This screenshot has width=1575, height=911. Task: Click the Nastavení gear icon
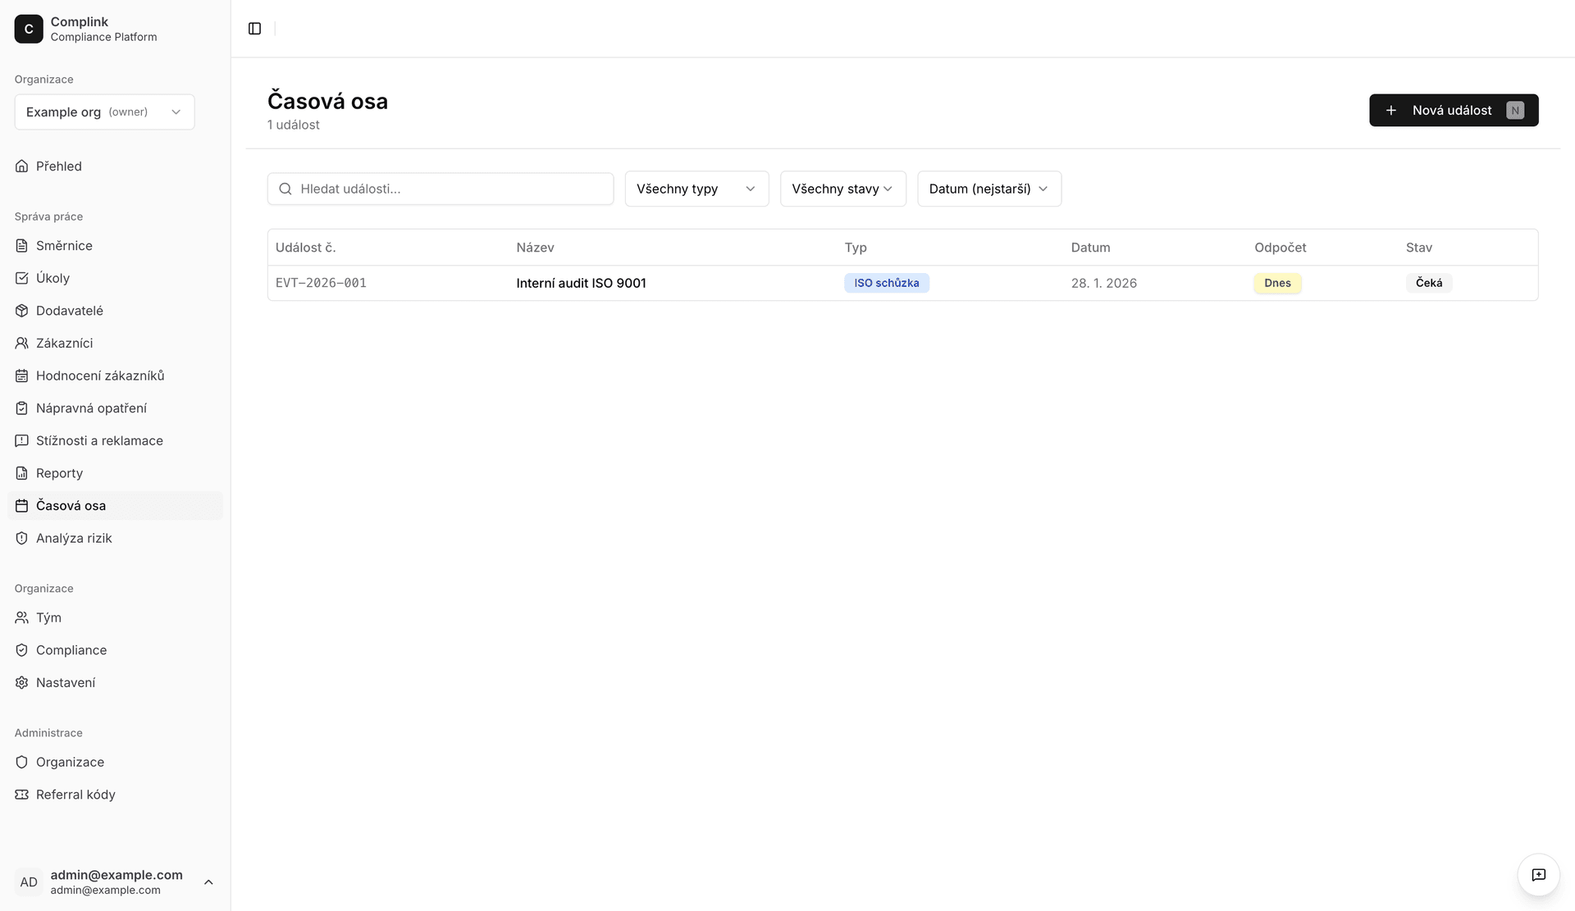pos(22,682)
